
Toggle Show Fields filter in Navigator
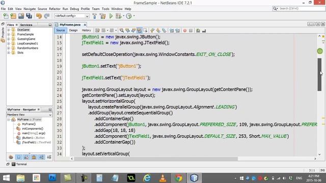coord(18,157)
